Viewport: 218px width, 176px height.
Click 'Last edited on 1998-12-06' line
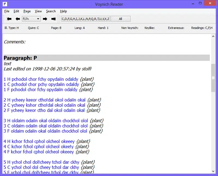(x=48, y=69)
